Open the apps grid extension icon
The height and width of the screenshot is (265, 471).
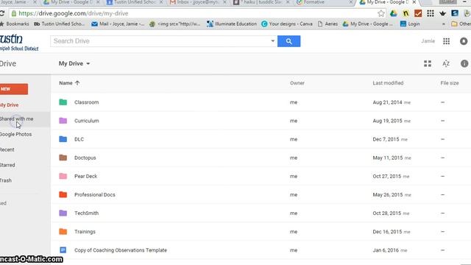pos(430,13)
